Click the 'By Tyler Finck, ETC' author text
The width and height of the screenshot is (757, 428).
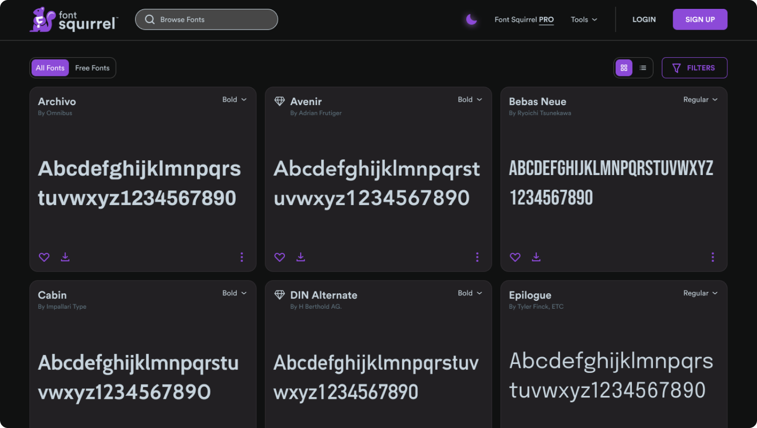[536, 307]
